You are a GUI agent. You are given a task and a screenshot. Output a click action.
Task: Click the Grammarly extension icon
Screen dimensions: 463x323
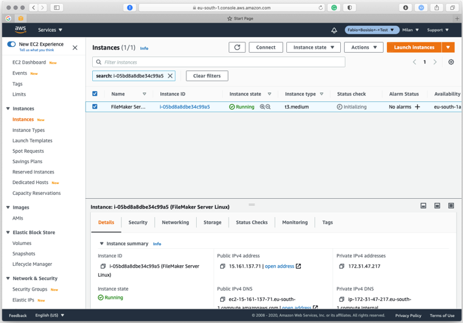coord(334,8)
